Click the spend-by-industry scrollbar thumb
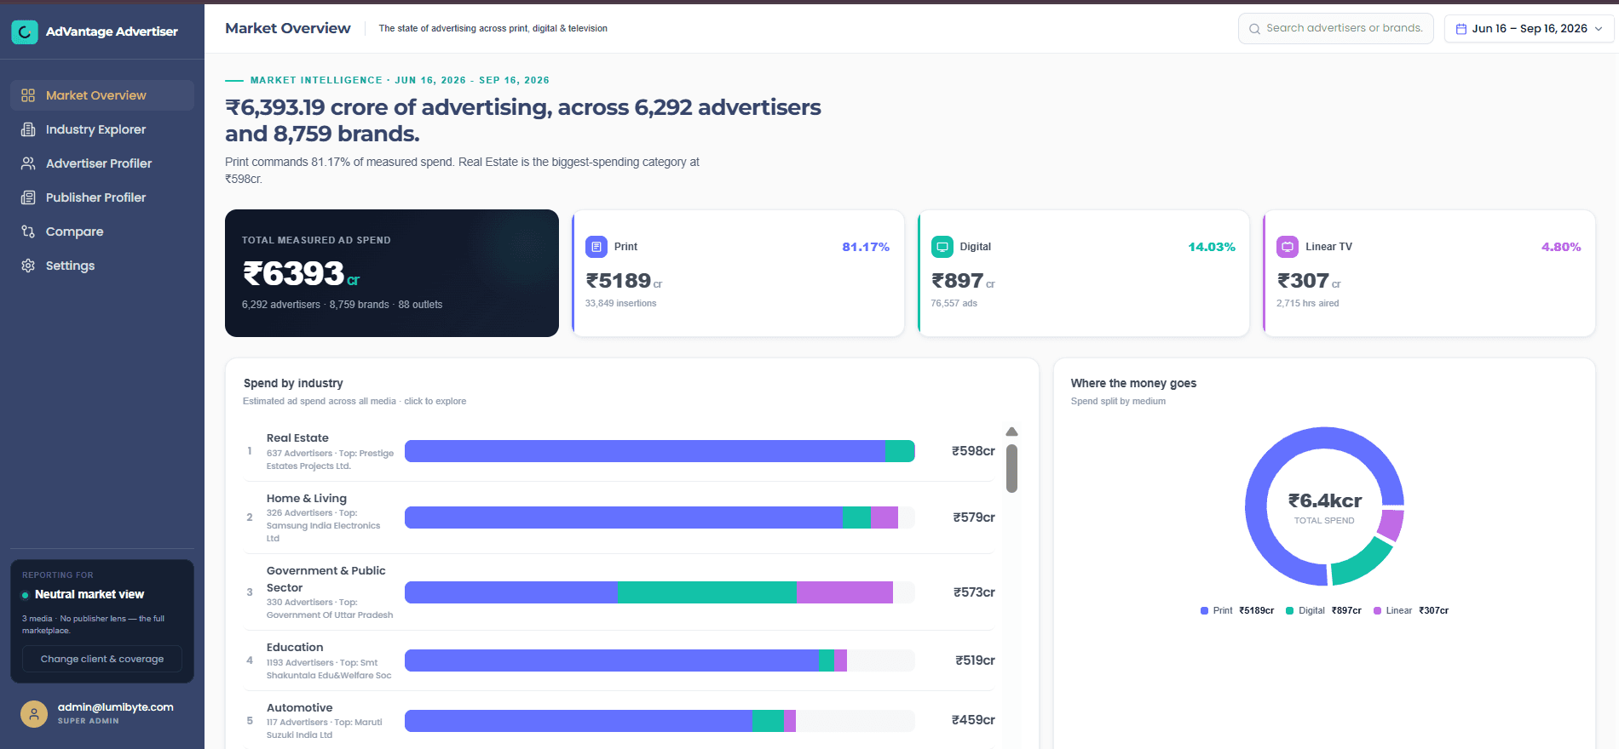The height and width of the screenshot is (749, 1619). tap(1011, 468)
